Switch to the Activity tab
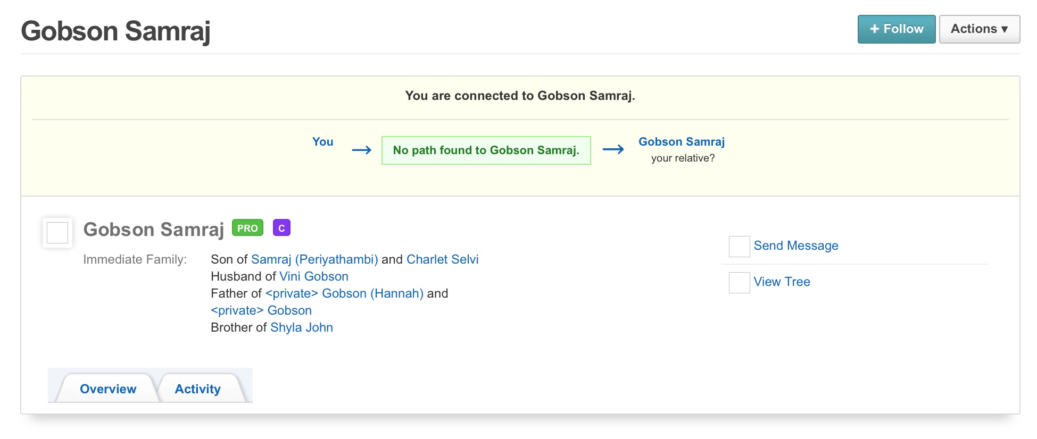Screen dimensions: 1037x439 [x=197, y=389]
